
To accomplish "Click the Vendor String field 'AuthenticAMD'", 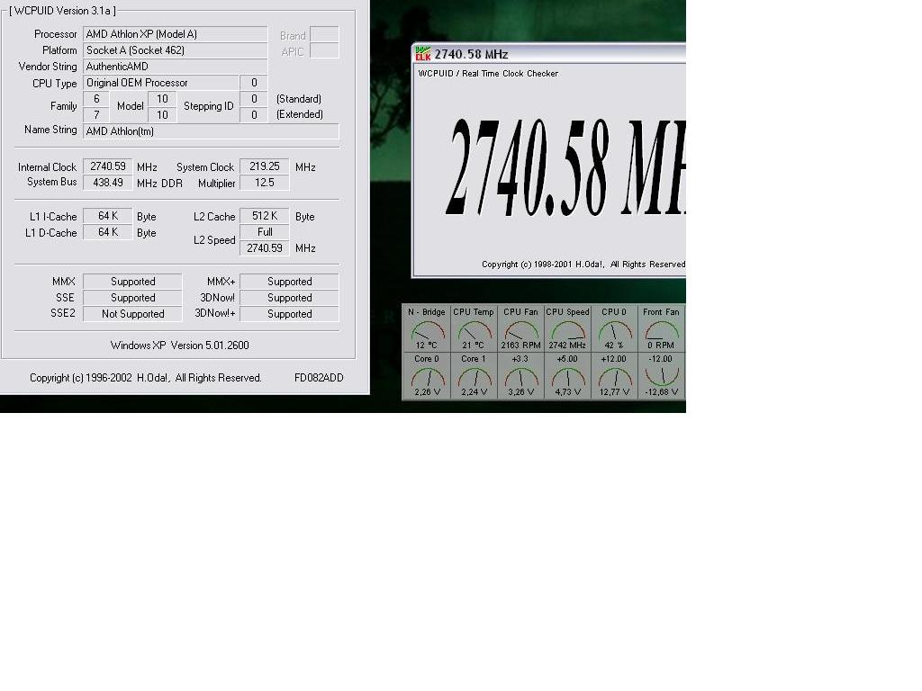I will pyautogui.click(x=176, y=67).
